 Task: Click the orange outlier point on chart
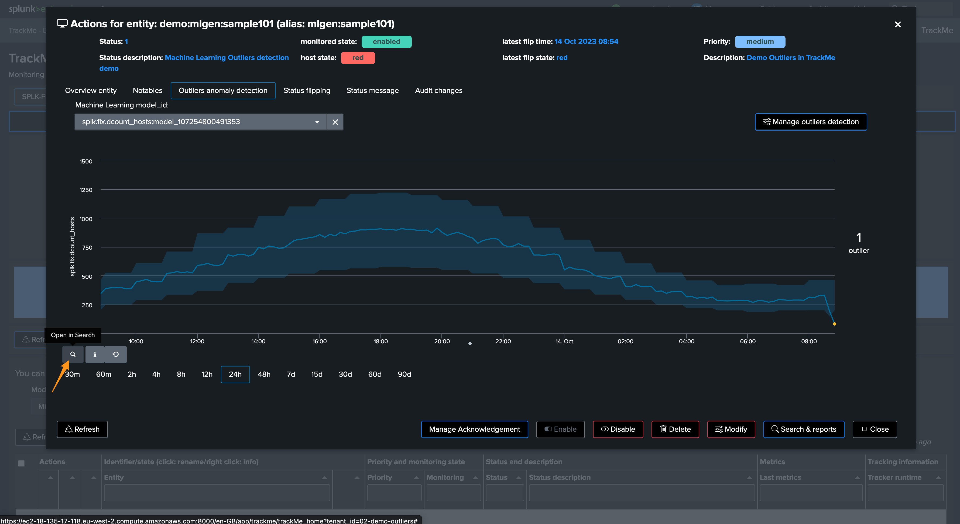point(834,324)
